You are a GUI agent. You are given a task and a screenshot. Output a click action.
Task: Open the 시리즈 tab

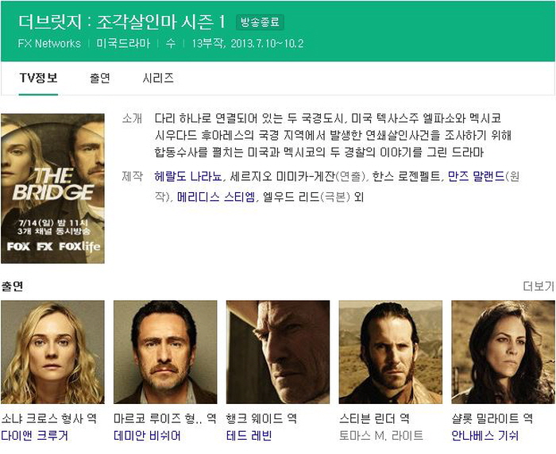[x=157, y=78]
